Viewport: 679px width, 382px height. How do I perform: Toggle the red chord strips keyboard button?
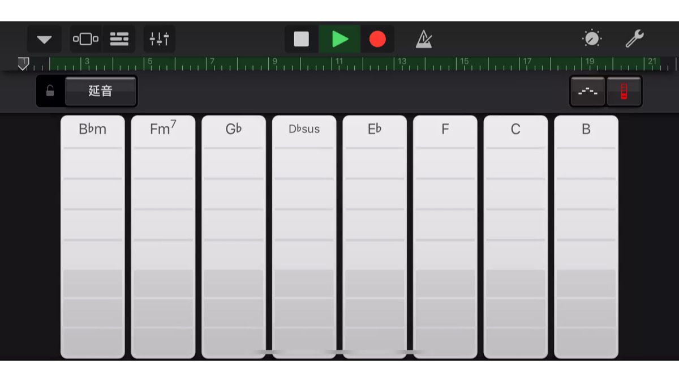coord(624,91)
